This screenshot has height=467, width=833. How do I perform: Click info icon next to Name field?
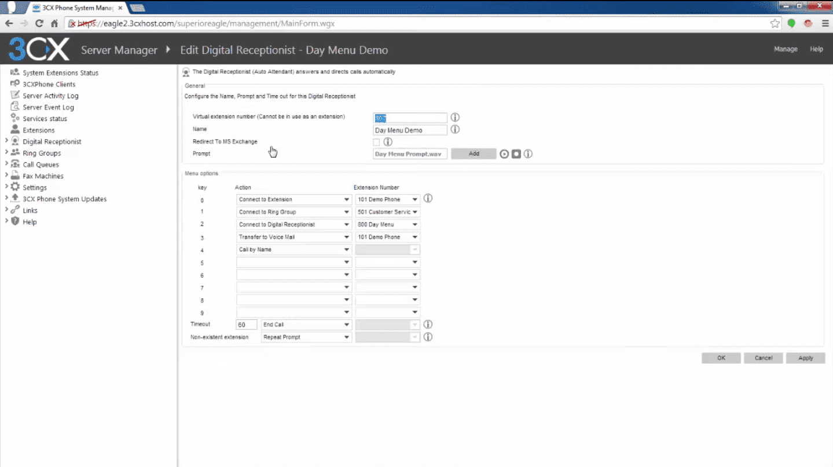click(x=455, y=129)
